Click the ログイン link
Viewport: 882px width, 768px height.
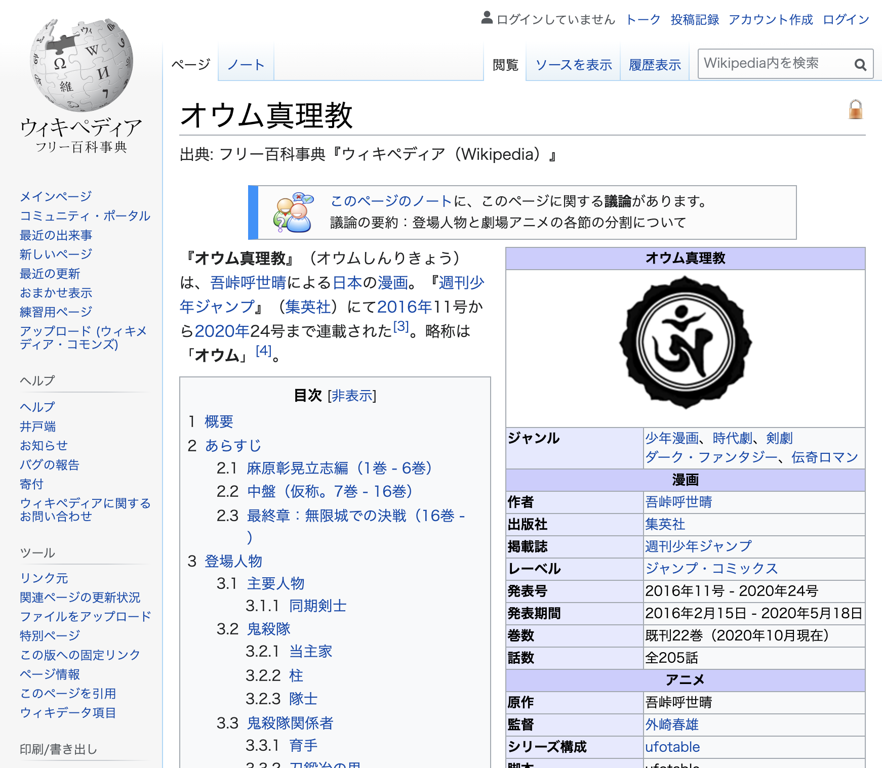(x=846, y=20)
